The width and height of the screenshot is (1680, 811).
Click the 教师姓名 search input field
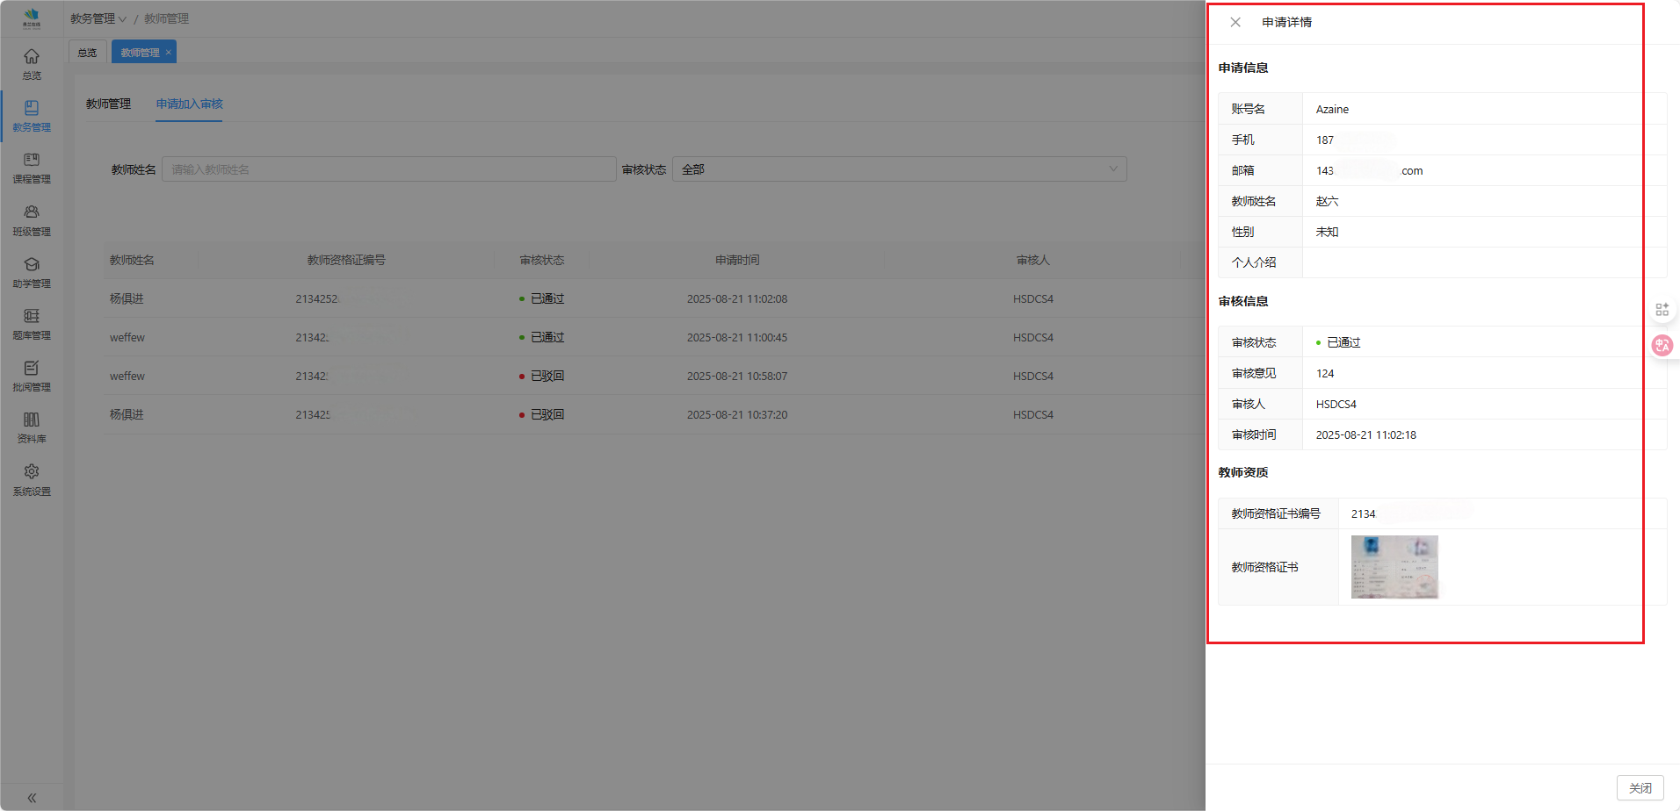[x=388, y=169]
